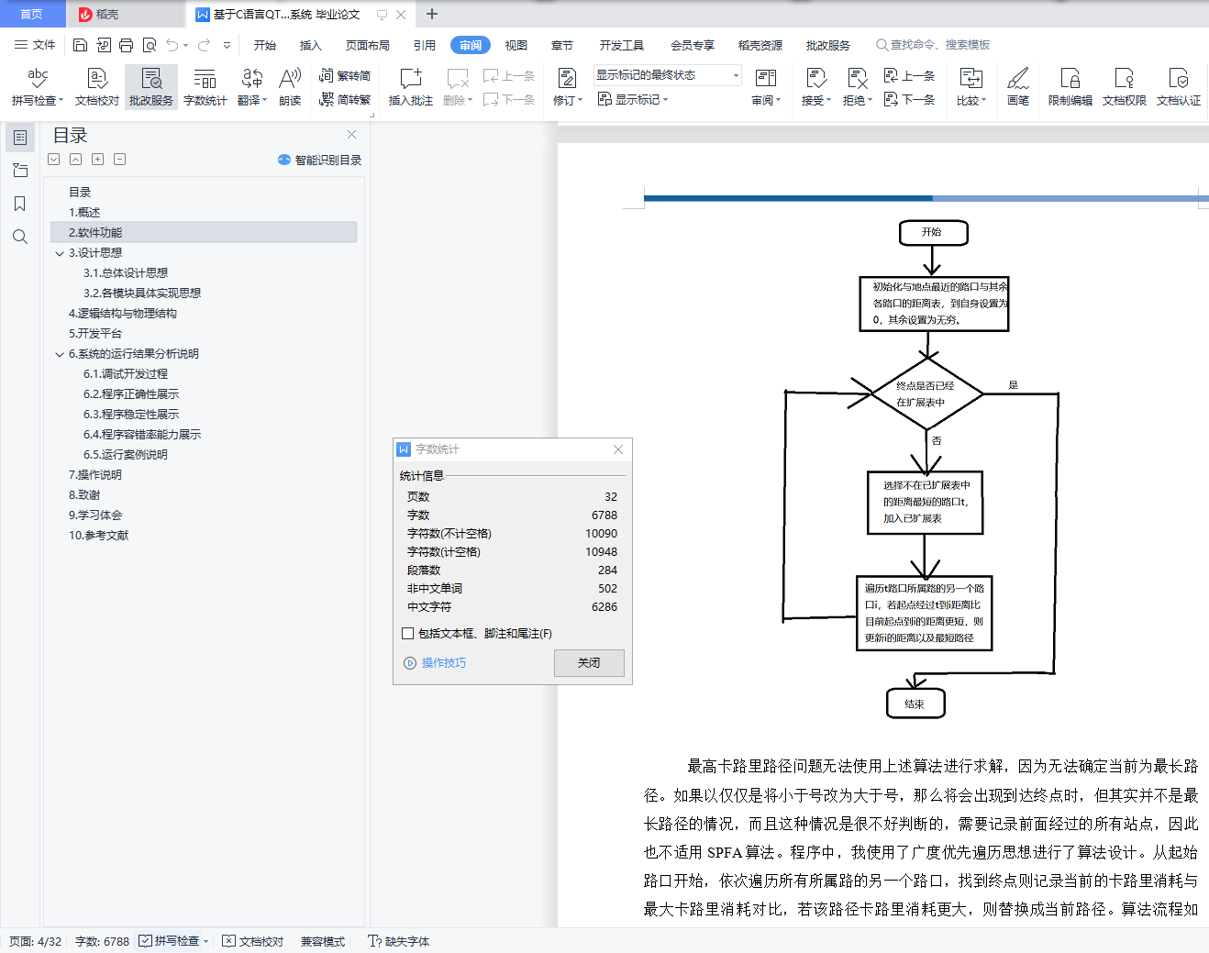
Task: Click the save icon in quick access bar
Action: click(80, 45)
